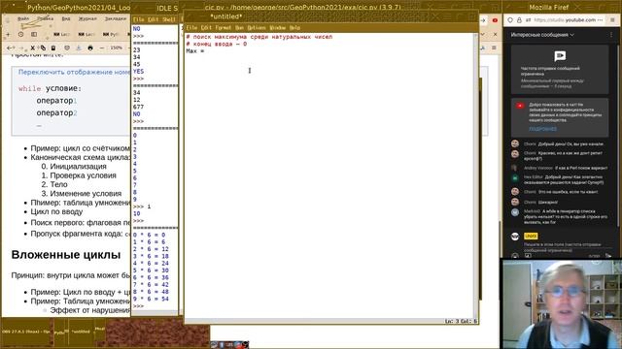The height and width of the screenshot is (349, 622).
Task: Click Цикл по вводу list item
Action: tap(56, 211)
